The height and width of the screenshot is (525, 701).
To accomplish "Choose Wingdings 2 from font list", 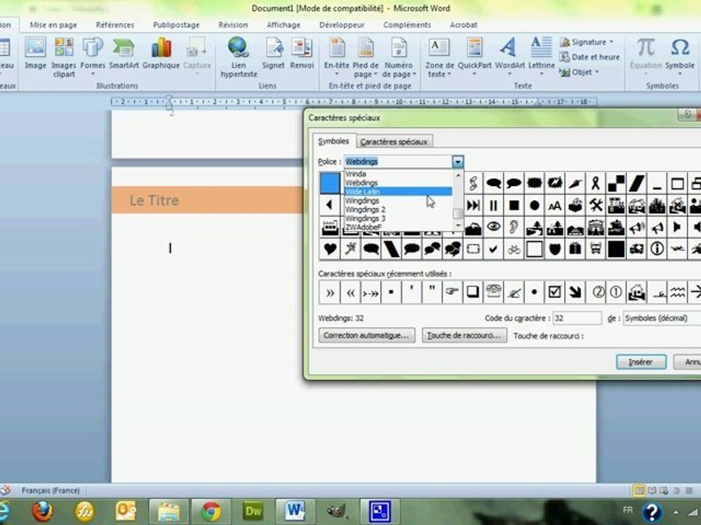I will (365, 210).
